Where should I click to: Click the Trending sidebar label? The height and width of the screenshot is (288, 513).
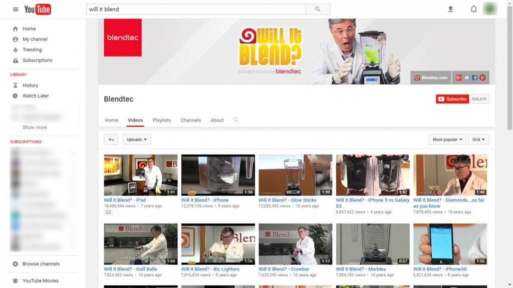pos(32,49)
